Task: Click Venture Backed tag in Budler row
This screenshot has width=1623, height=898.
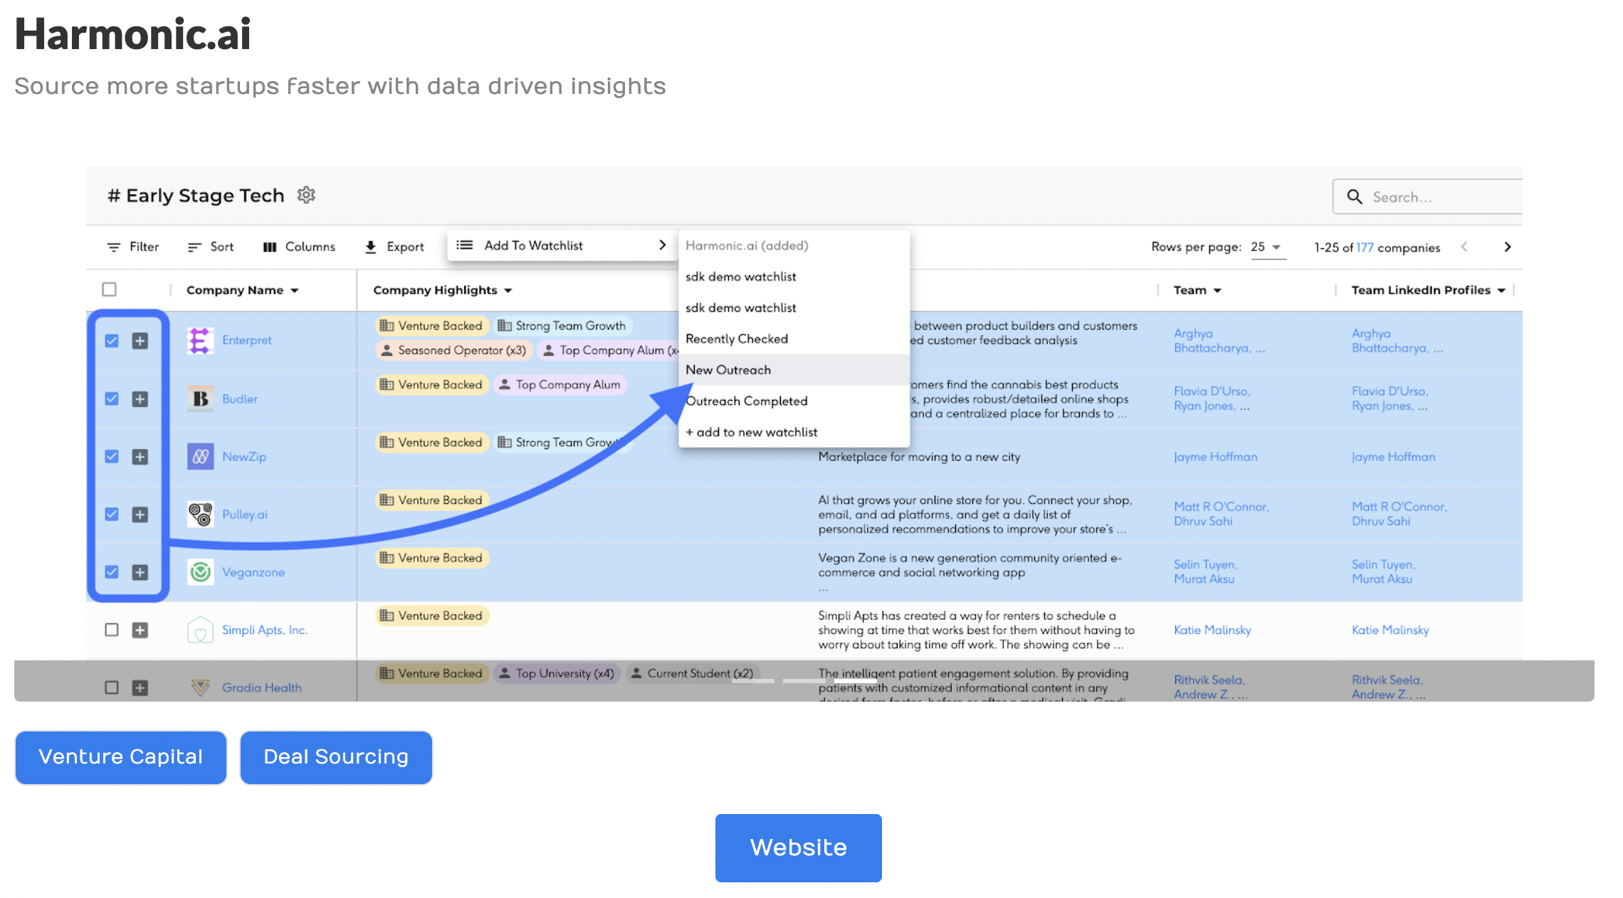Action: tap(432, 385)
